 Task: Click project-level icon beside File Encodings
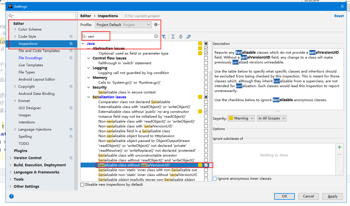(71, 58)
